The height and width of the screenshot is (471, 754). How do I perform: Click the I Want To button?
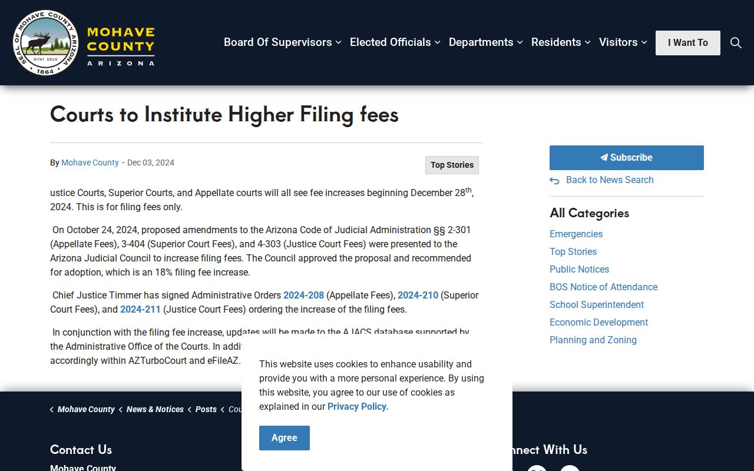(688, 43)
